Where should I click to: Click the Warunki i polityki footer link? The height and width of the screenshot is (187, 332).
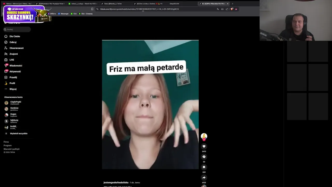pyautogui.click(x=11, y=149)
